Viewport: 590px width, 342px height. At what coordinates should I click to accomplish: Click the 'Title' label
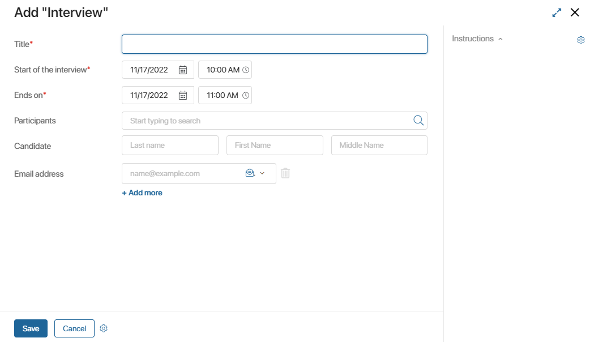(23, 44)
